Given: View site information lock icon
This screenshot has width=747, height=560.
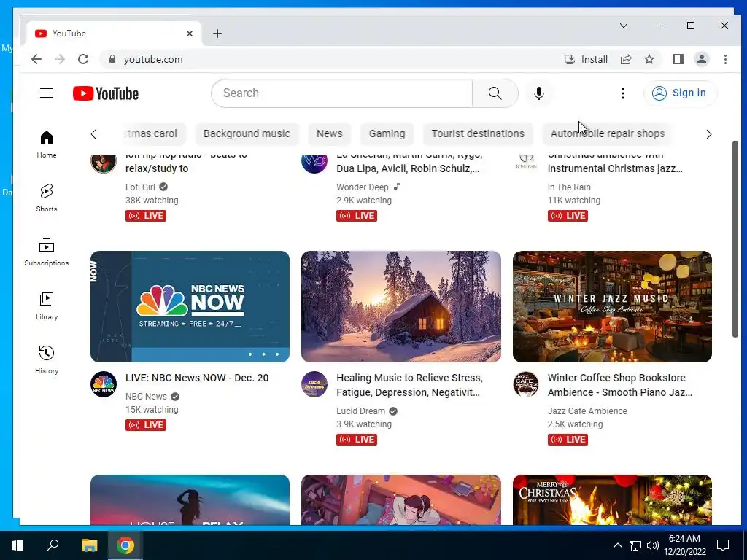Looking at the screenshot, I should [x=112, y=59].
